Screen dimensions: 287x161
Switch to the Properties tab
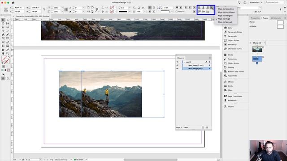[x=255, y=18]
